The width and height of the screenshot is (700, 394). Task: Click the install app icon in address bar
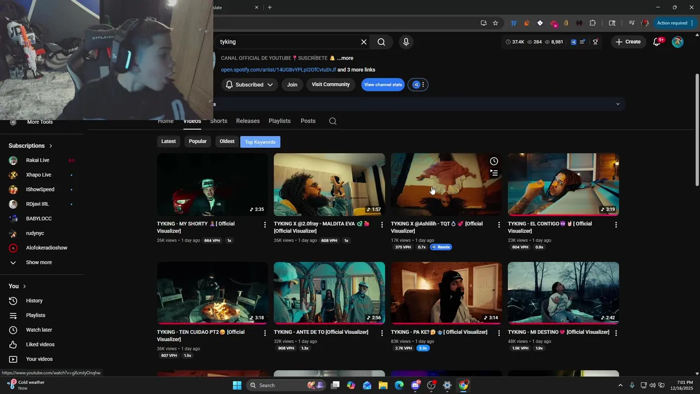point(483,23)
